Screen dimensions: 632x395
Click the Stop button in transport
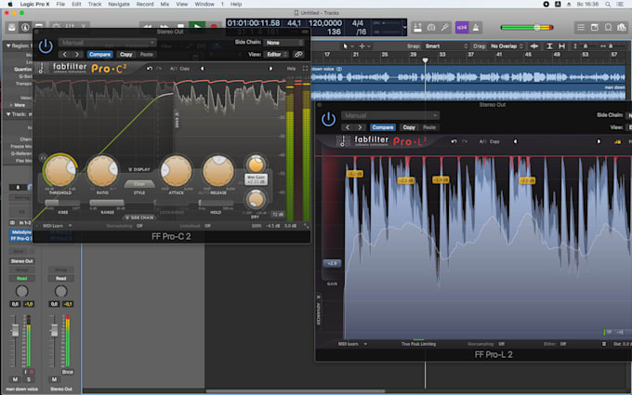(181, 27)
